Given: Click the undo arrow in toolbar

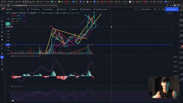Looking at the screenshot, I should coord(110,9).
